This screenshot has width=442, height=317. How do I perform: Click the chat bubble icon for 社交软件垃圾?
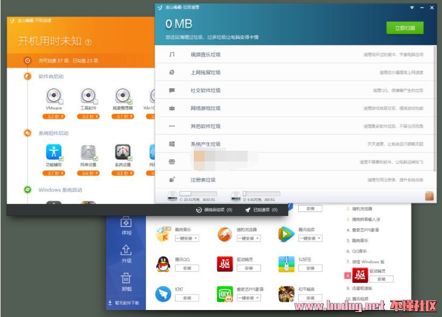172,90
